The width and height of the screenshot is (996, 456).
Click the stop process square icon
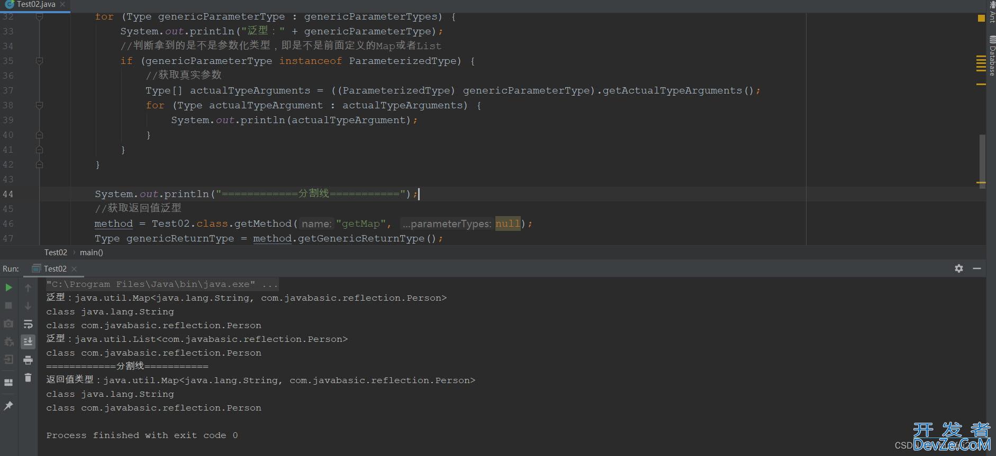[8, 305]
